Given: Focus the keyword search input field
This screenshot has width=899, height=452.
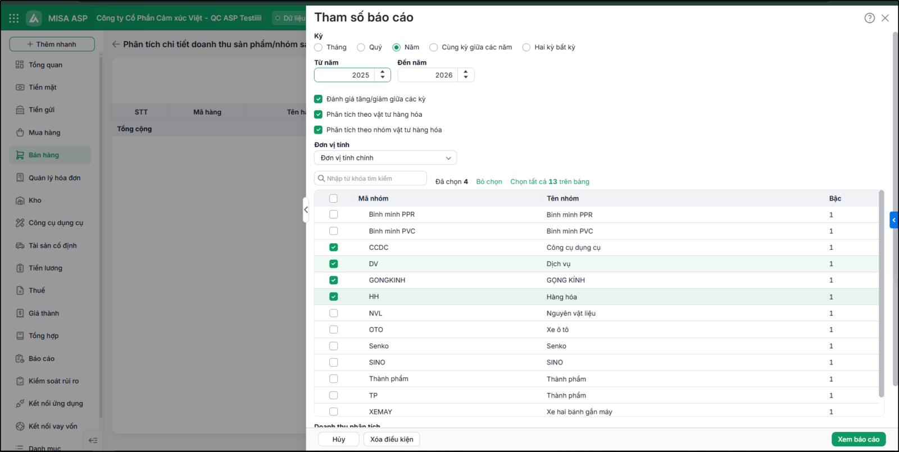Looking at the screenshot, I should [371, 179].
